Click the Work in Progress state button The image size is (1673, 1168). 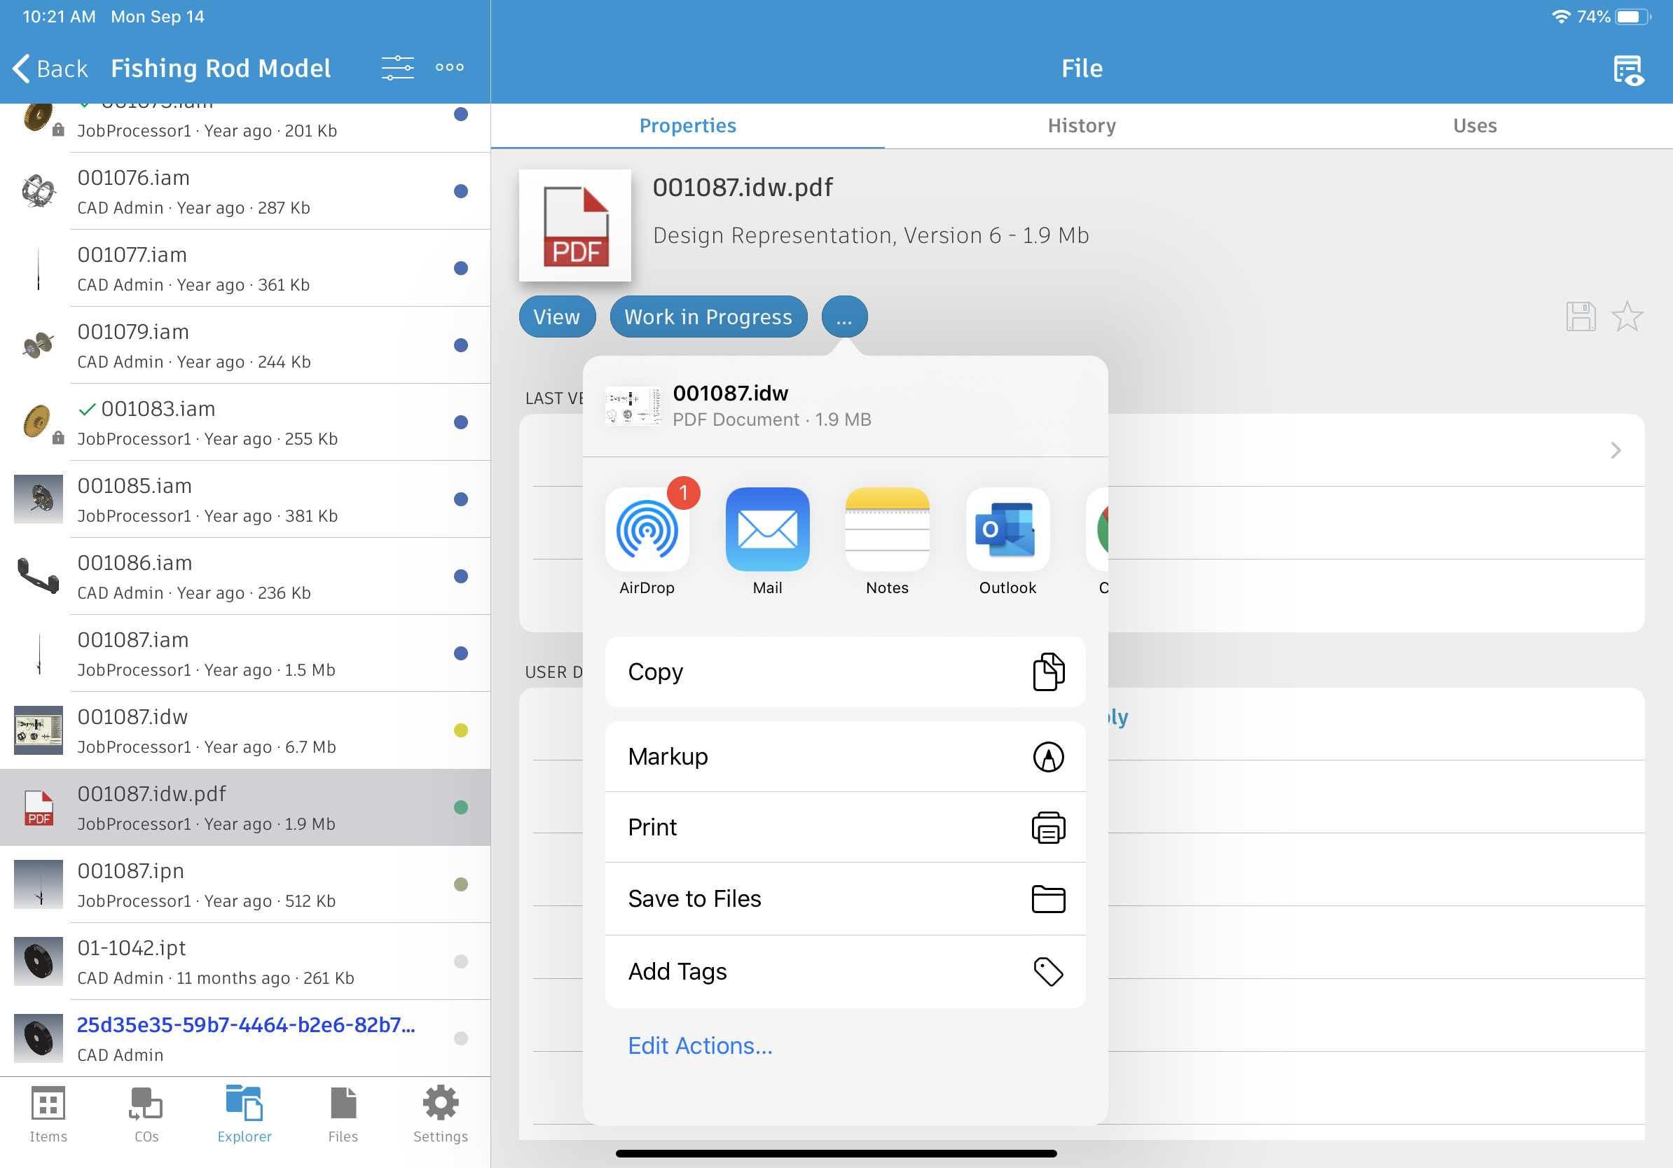(x=708, y=317)
